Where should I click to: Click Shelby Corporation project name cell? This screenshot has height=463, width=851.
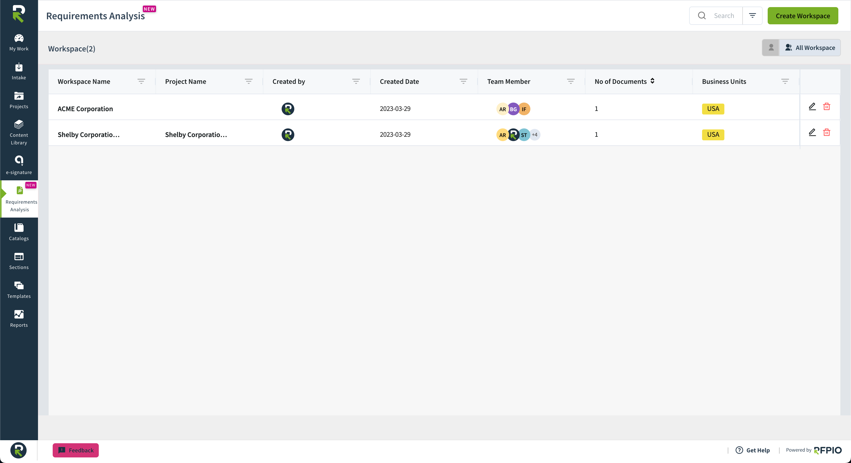pos(196,134)
